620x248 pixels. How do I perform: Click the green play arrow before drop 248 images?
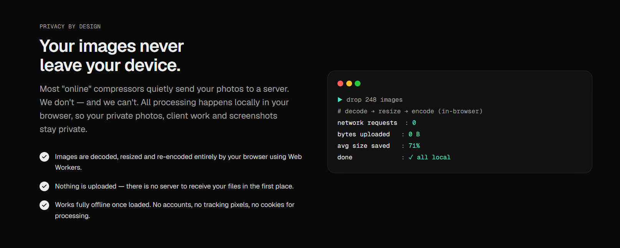click(x=340, y=100)
